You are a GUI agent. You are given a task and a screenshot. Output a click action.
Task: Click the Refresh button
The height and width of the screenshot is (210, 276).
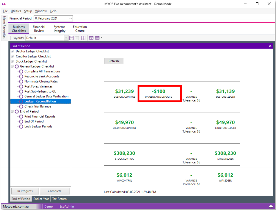(x=114, y=61)
